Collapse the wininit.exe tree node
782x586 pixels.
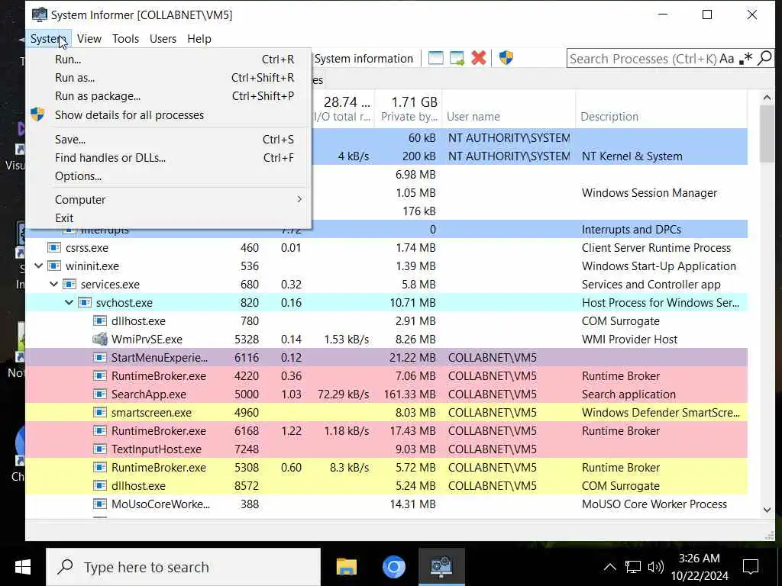pyautogui.click(x=38, y=266)
